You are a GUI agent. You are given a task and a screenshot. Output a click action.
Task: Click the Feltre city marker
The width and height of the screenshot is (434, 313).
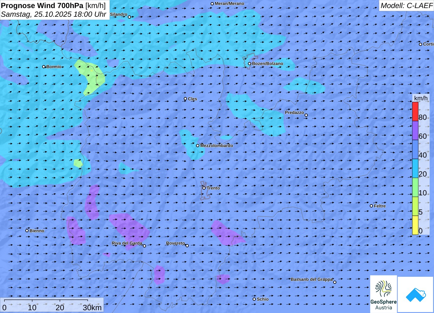click(371, 206)
